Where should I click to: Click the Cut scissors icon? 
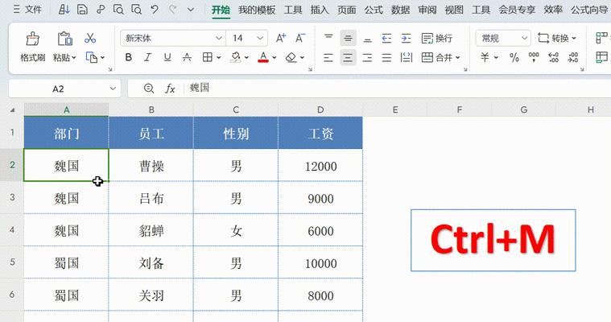[90, 38]
